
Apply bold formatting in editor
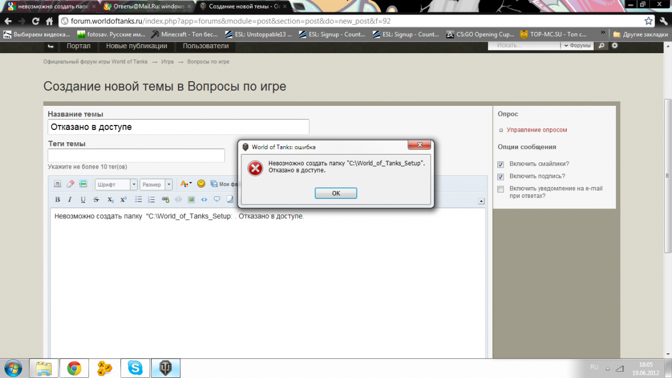58,199
